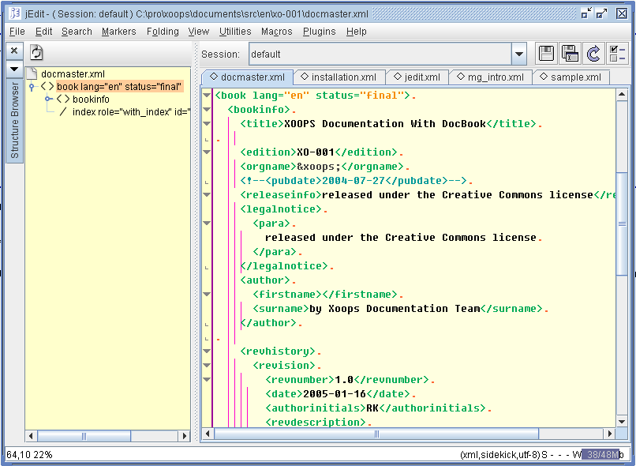Viewport: 636px width, 466px height.
Task: Open the Folding menu
Action: tap(163, 32)
